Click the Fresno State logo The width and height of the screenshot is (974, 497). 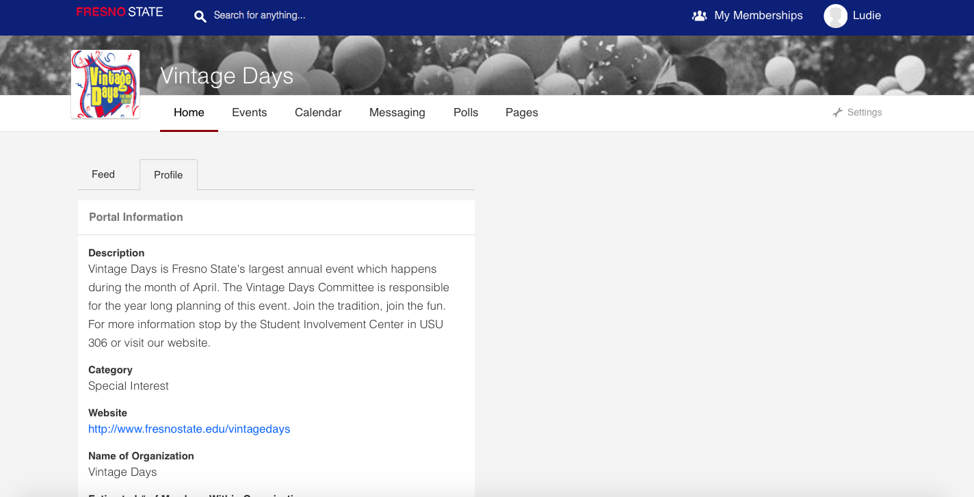point(120,12)
